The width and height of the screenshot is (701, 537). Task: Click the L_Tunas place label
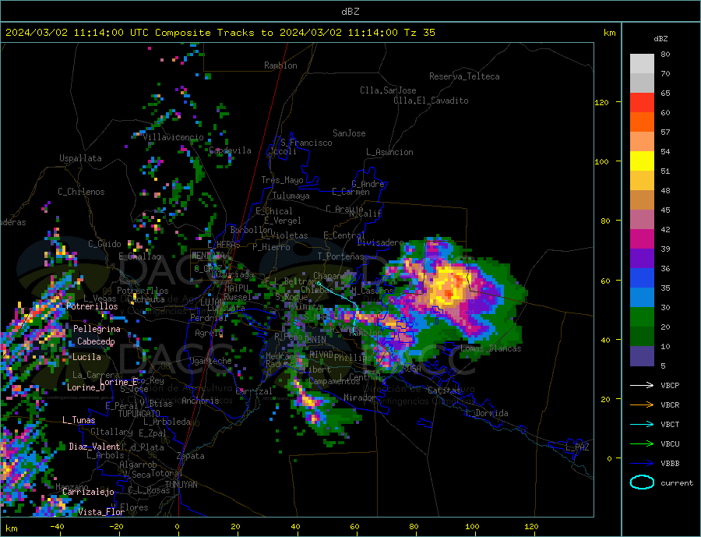(79, 420)
